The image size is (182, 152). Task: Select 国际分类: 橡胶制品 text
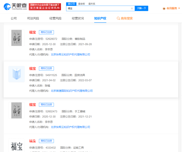(73, 39)
